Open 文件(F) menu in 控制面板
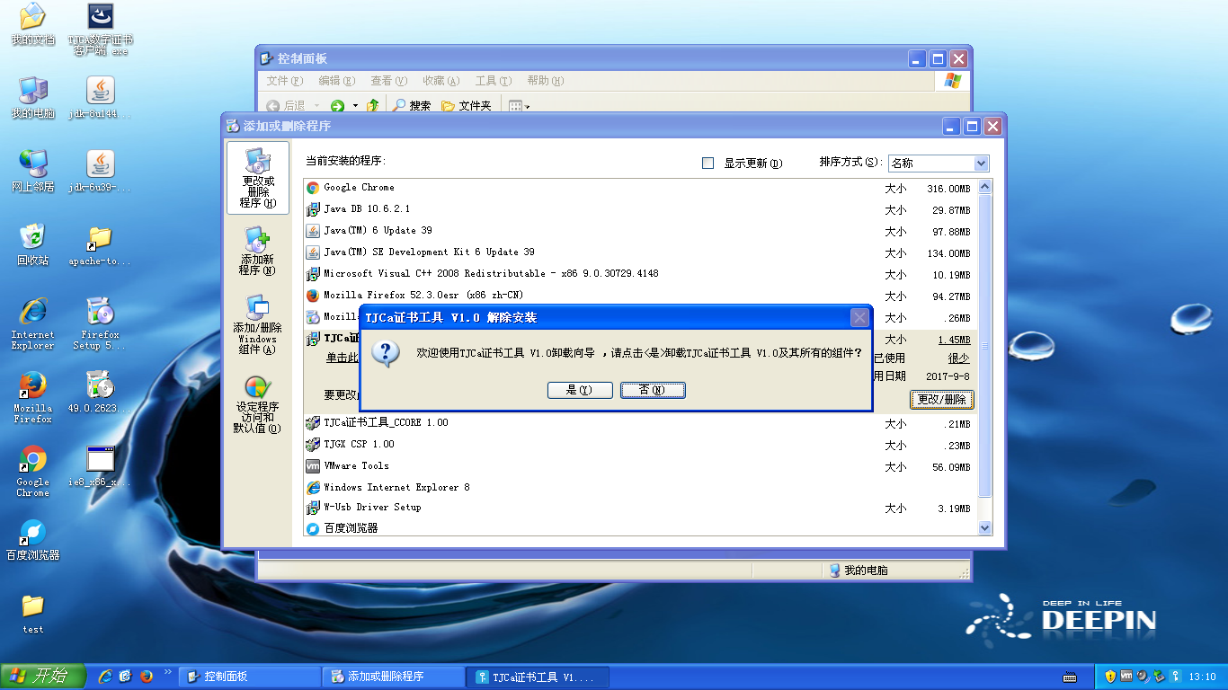Viewport: 1228px width, 690px height. coord(285,81)
